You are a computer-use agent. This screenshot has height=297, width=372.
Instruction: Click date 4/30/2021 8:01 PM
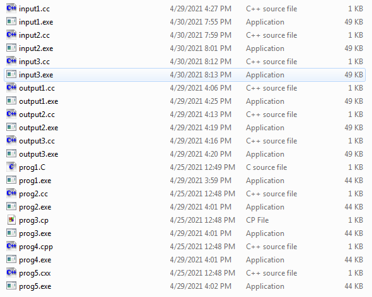201,48
